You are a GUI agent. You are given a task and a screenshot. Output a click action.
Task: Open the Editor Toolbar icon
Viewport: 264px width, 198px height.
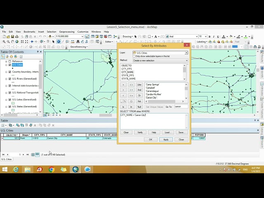pos(87,37)
